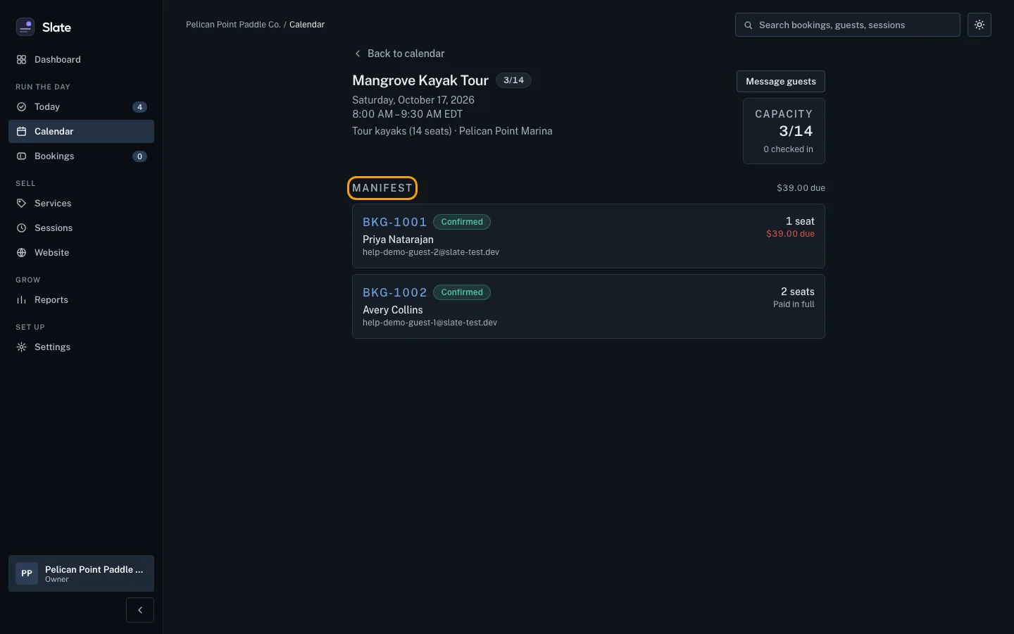Click the Settings gear icon
Image resolution: width=1014 pixels, height=634 pixels.
click(21, 347)
